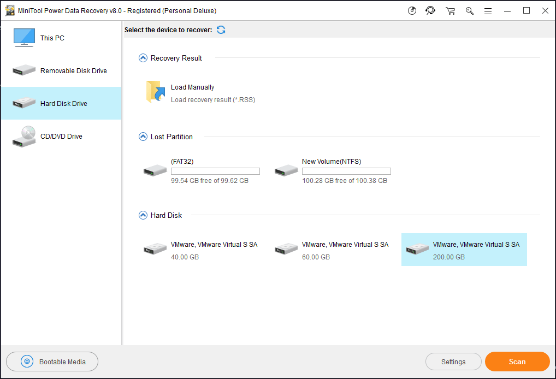This screenshot has height=379, width=556.
Task: Click the Scan button
Action: (x=517, y=362)
